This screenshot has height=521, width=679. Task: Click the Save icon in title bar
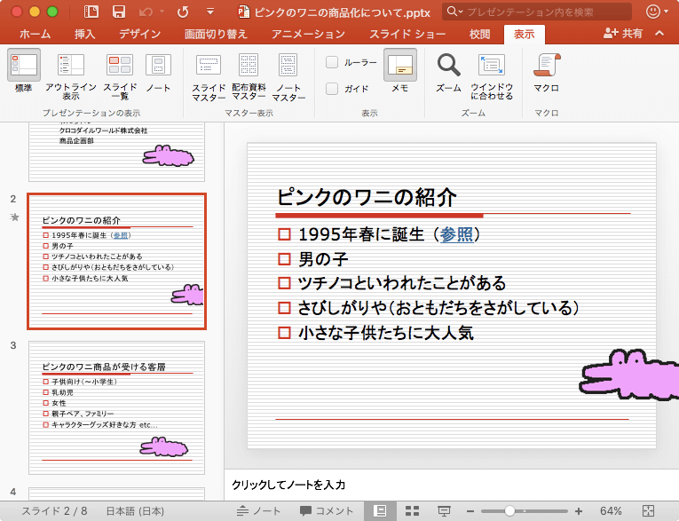[x=119, y=12]
